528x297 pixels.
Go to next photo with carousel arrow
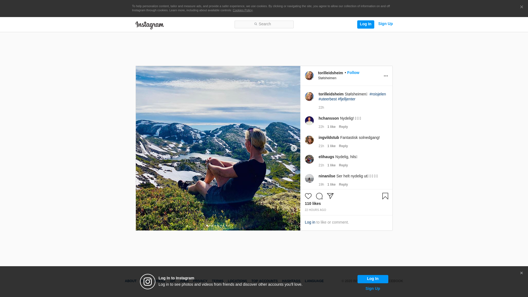(x=294, y=148)
